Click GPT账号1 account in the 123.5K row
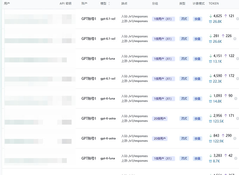 [x=89, y=118]
